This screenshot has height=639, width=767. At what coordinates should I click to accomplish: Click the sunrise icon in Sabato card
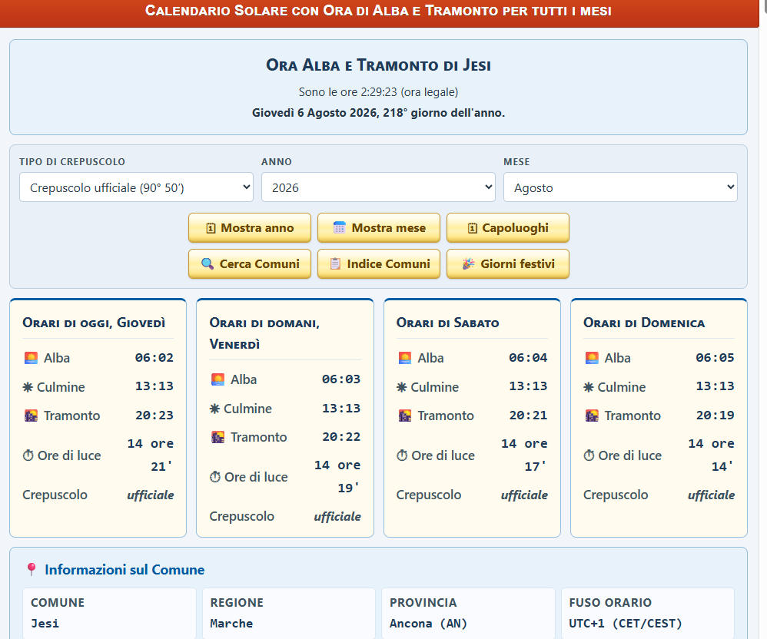(405, 358)
